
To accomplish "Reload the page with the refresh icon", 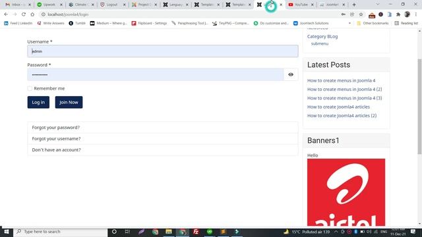I will [x=24, y=14].
